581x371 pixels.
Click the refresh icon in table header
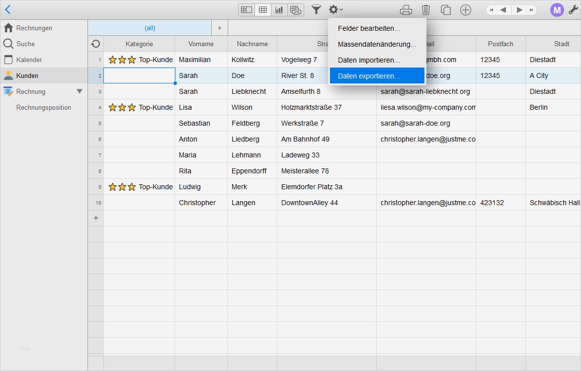tap(96, 44)
